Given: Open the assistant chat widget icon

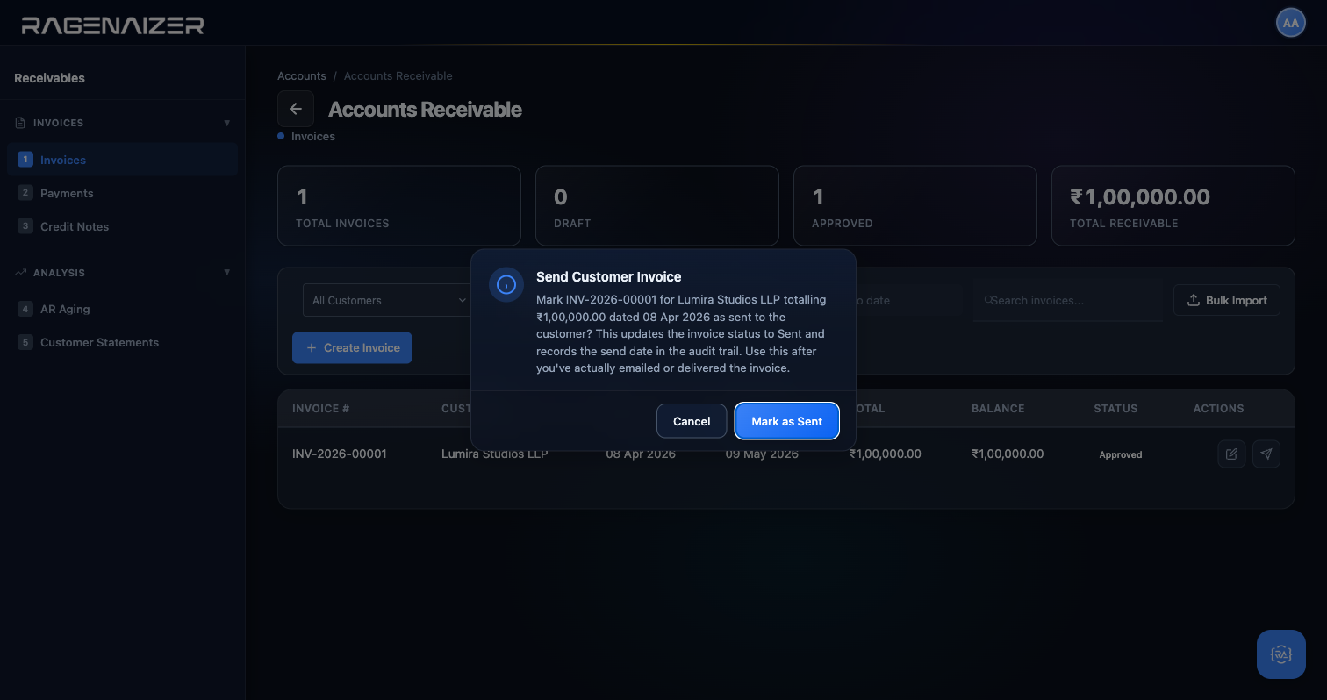Looking at the screenshot, I should pos(1281,654).
